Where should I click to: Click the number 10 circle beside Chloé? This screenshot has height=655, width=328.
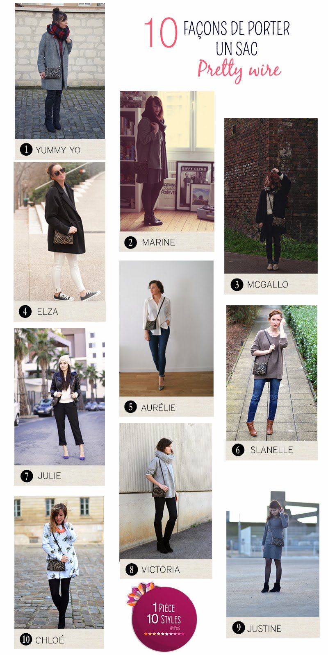pos(26,639)
